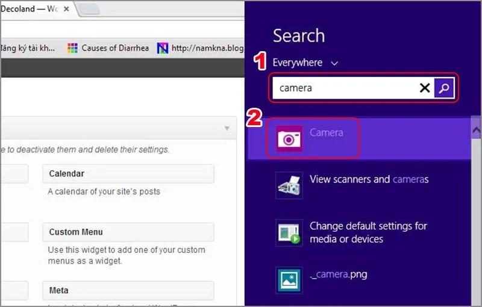The image size is (482, 307).
Task: Click the namkna blog bookmark N icon
Action: coord(162,48)
